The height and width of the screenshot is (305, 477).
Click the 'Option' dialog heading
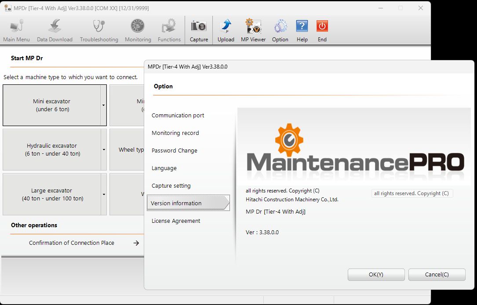pos(163,87)
